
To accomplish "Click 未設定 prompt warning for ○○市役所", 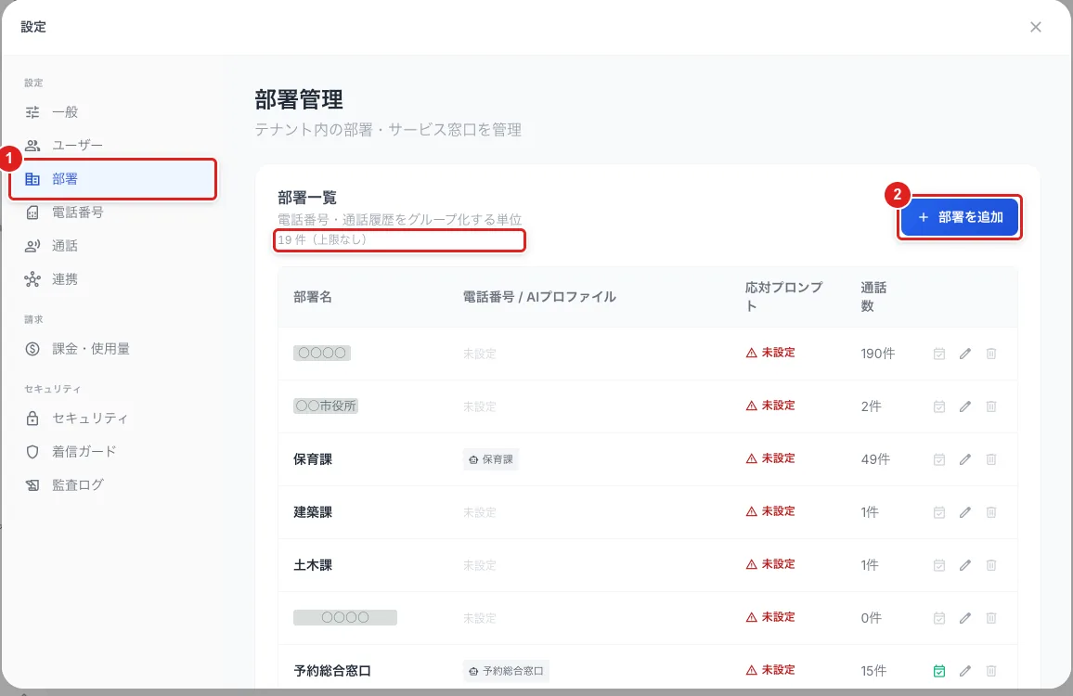I will pyautogui.click(x=770, y=406).
